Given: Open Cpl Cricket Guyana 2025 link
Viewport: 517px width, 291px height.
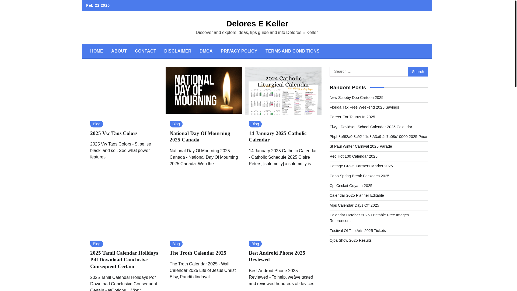Looking at the screenshot, I should 351,186.
